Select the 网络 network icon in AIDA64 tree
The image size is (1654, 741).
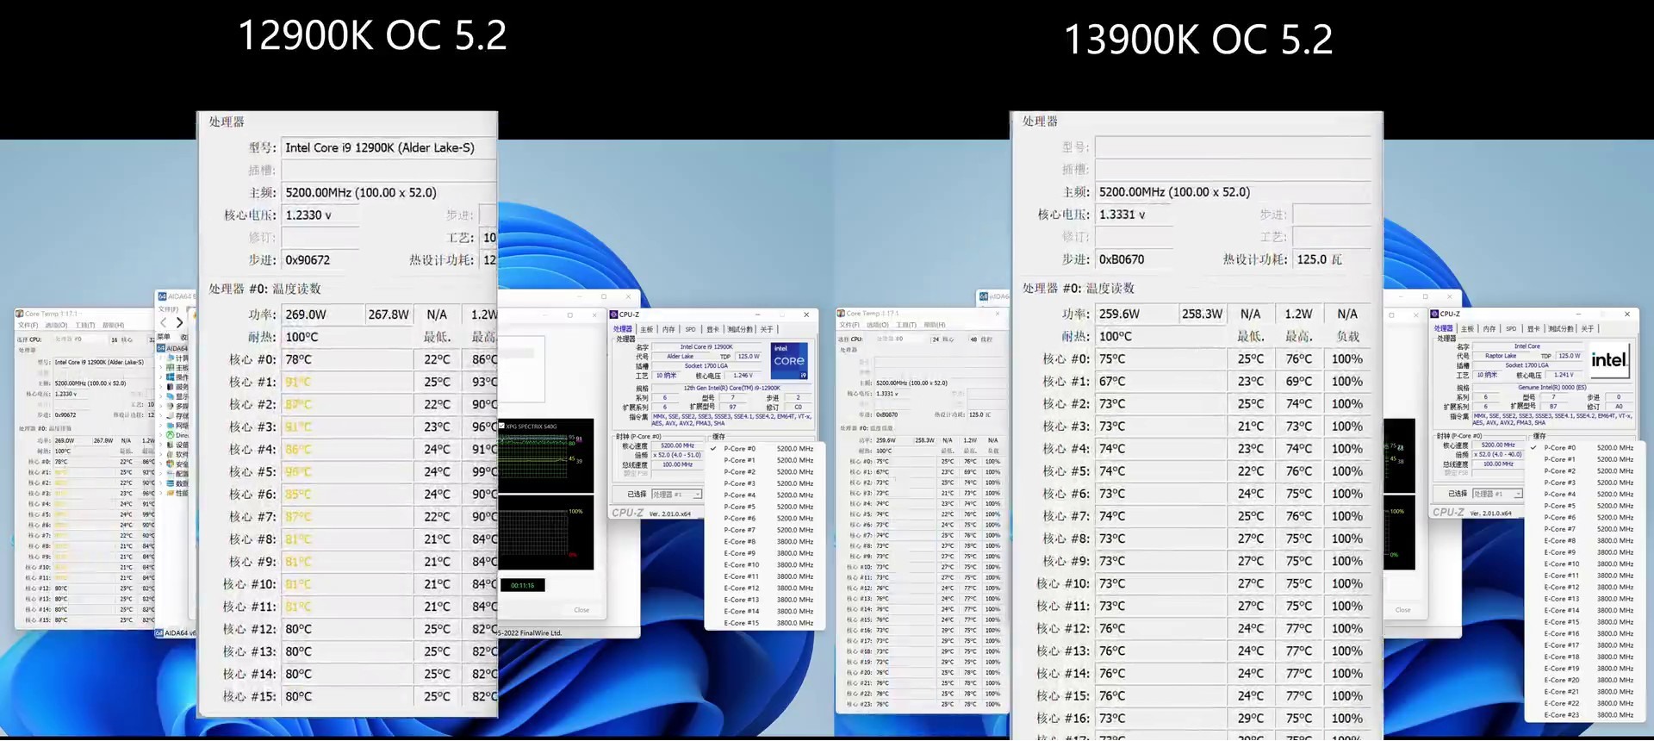171,426
